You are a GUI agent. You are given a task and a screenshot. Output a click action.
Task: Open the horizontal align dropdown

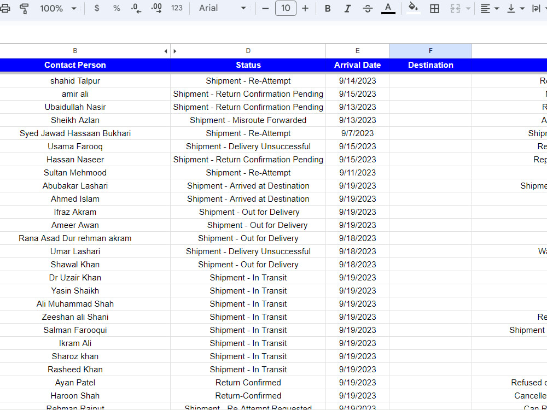pos(488,8)
